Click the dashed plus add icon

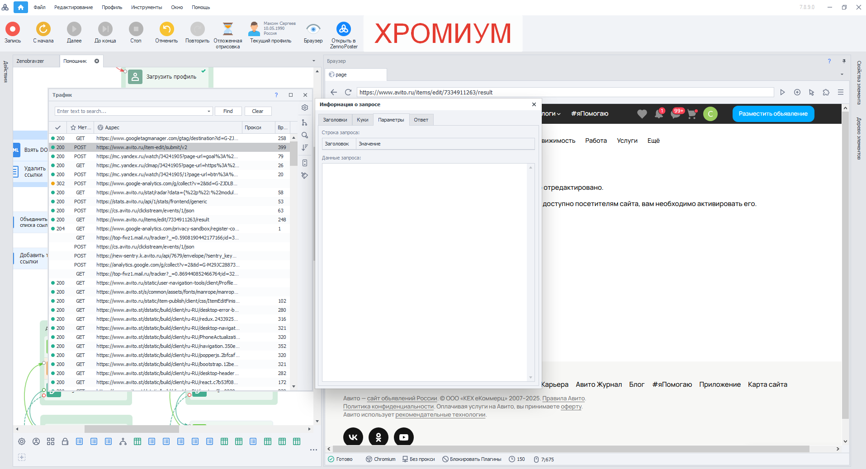[22, 457]
